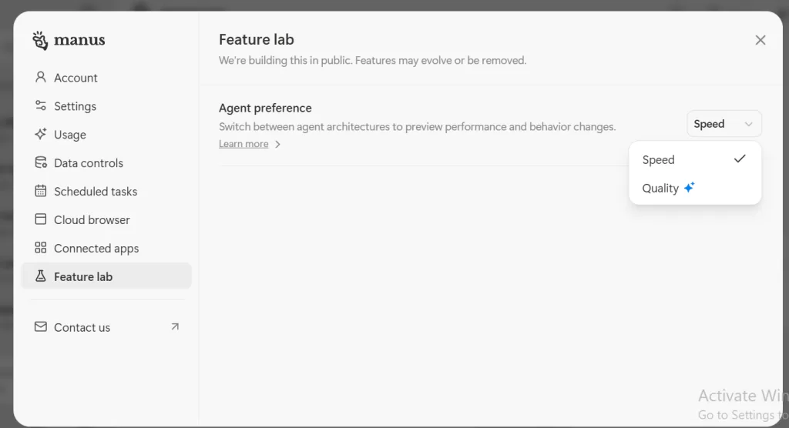789x428 pixels.
Task: Click the Manus logo icon
Action: (40, 40)
